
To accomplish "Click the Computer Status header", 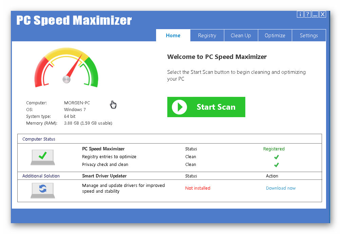I will tap(39, 139).
